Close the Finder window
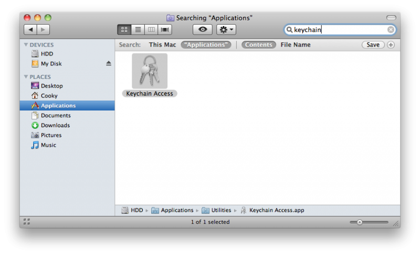The height and width of the screenshot is (255, 420). click(x=27, y=18)
